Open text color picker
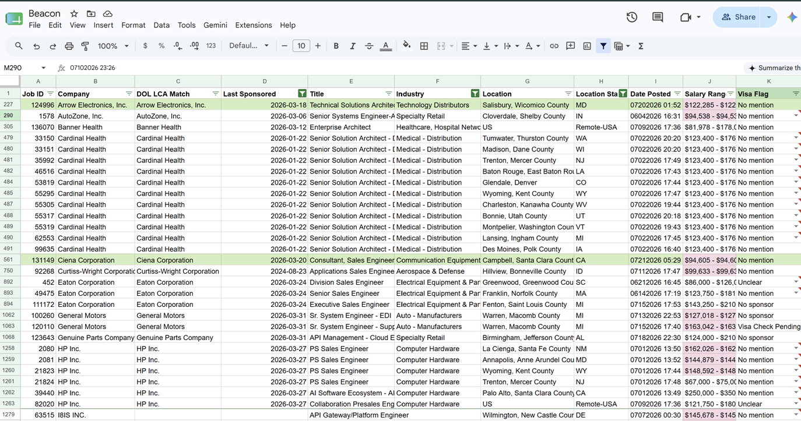Screen dimensions: 801x421 click(385, 46)
